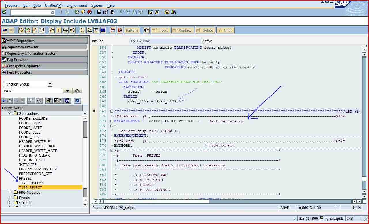The height and width of the screenshot is (224, 369).
Task: Toggle Active/Inactive version icon
Action: (x=28, y=30)
